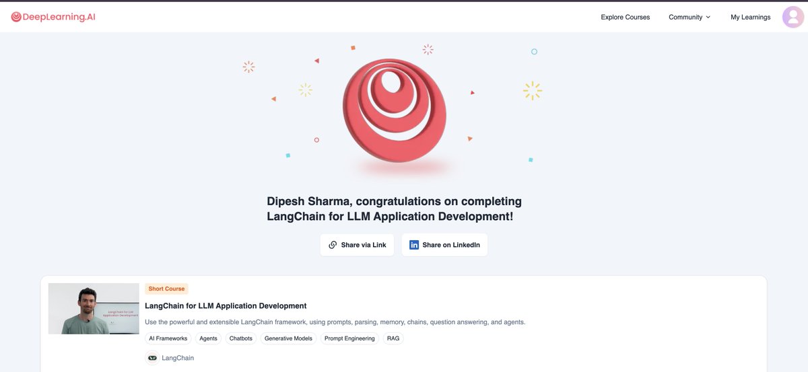
Task: Click the course description text
Action: click(x=335, y=322)
